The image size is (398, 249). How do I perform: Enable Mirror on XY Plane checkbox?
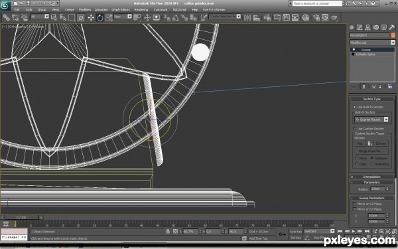point(354,209)
